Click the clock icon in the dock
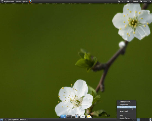 [x=83, y=116]
